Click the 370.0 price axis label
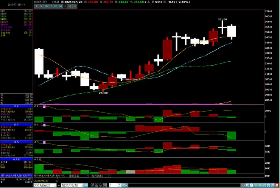The image size is (280, 188). [x=268, y=11]
